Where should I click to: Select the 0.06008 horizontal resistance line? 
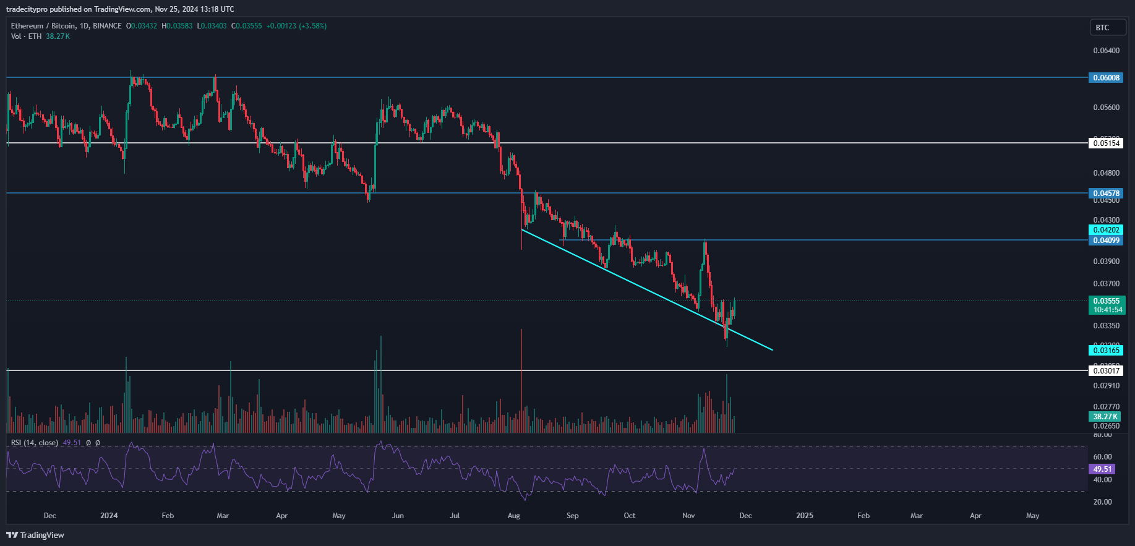pos(547,78)
